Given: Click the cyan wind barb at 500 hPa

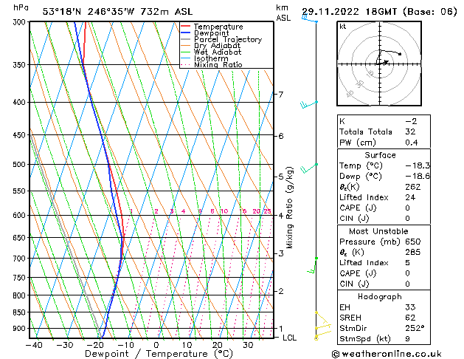Looking at the screenshot, I should [310, 167].
